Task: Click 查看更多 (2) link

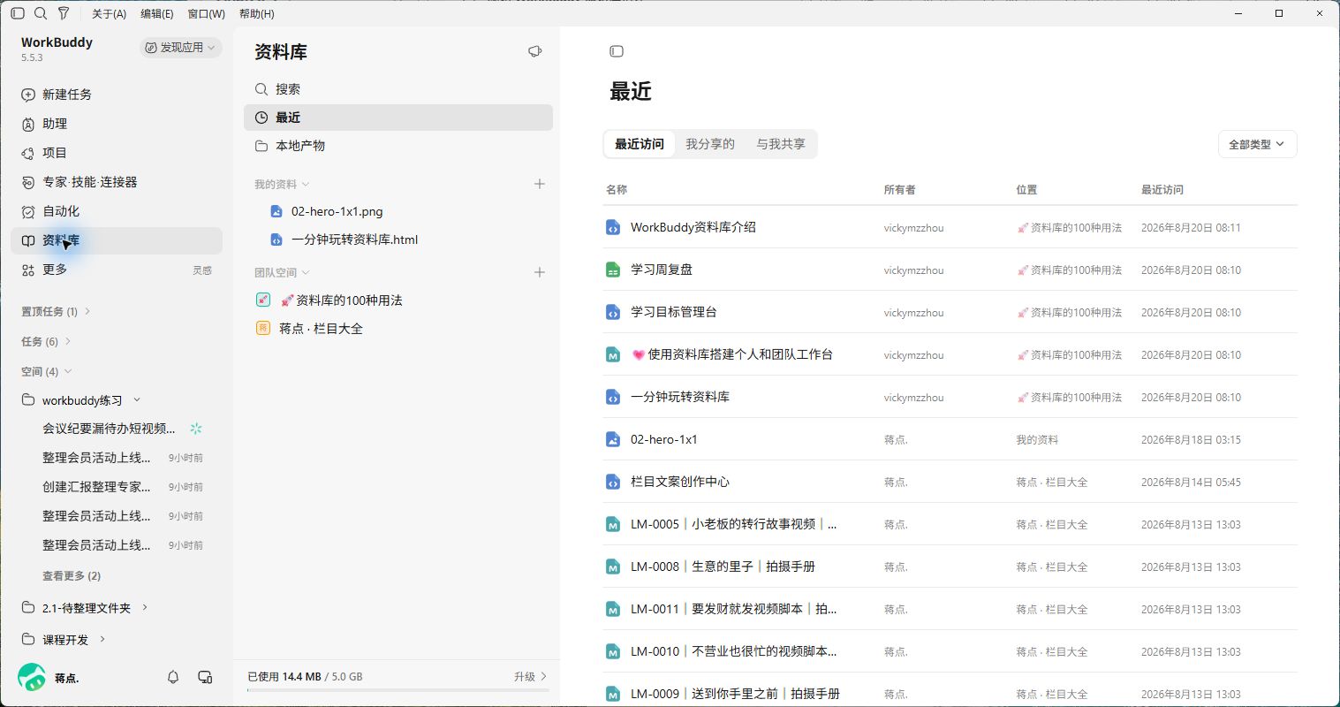Action: [x=72, y=575]
